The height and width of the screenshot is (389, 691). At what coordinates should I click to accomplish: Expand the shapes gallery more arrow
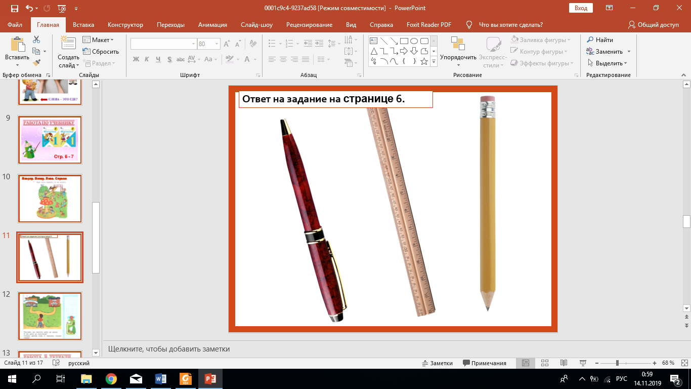(x=434, y=61)
